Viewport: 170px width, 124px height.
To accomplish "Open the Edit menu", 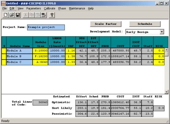I will [12, 8].
